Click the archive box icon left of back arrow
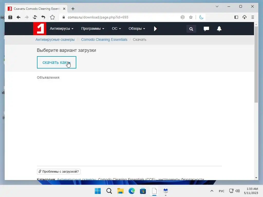263x197 pixels. (10, 17)
